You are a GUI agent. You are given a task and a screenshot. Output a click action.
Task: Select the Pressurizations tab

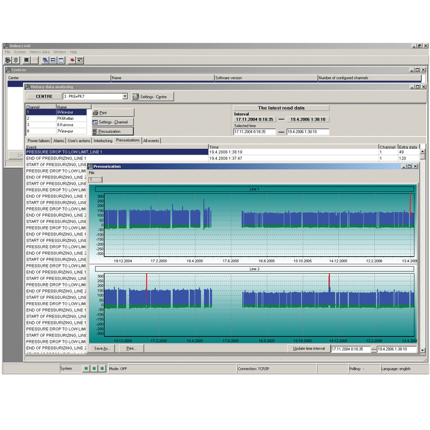[x=128, y=140]
